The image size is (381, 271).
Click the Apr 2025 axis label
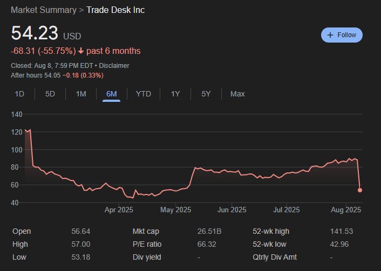119,210
